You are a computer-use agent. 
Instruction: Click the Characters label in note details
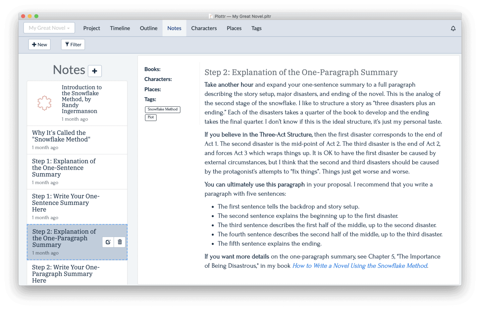(158, 79)
